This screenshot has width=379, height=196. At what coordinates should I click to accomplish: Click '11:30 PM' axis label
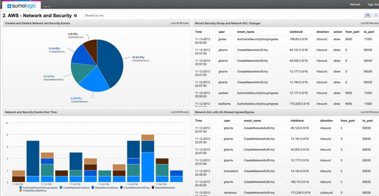coord(104,184)
